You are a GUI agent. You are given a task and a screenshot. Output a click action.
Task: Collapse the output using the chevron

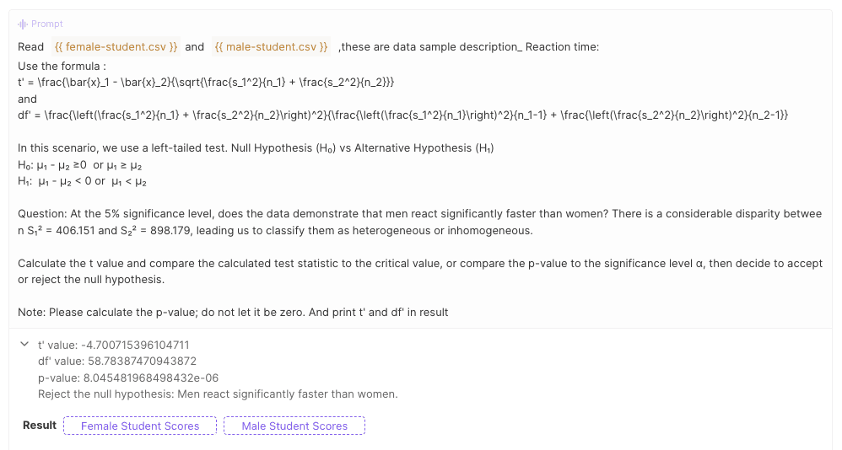point(24,345)
